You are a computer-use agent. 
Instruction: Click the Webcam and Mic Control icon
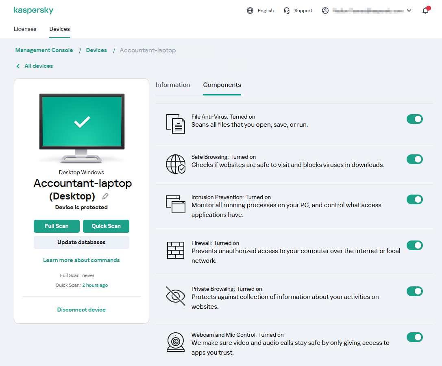(175, 342)
